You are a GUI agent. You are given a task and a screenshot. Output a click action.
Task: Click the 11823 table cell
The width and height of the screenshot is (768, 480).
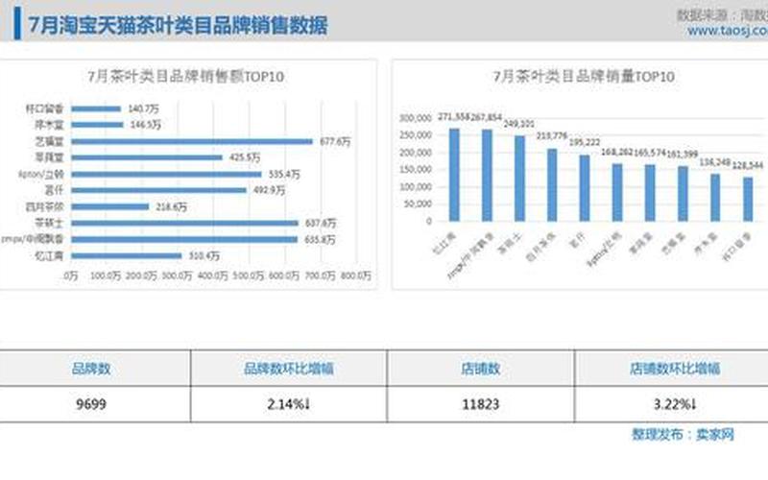481,404
